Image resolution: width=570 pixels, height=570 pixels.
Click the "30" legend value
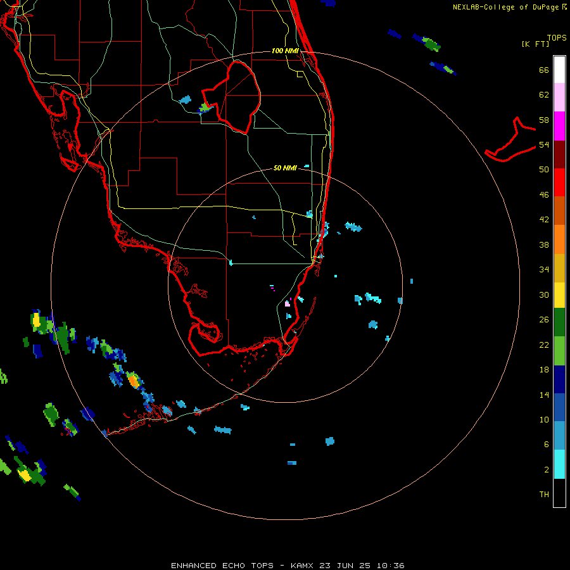pos(544,294)
